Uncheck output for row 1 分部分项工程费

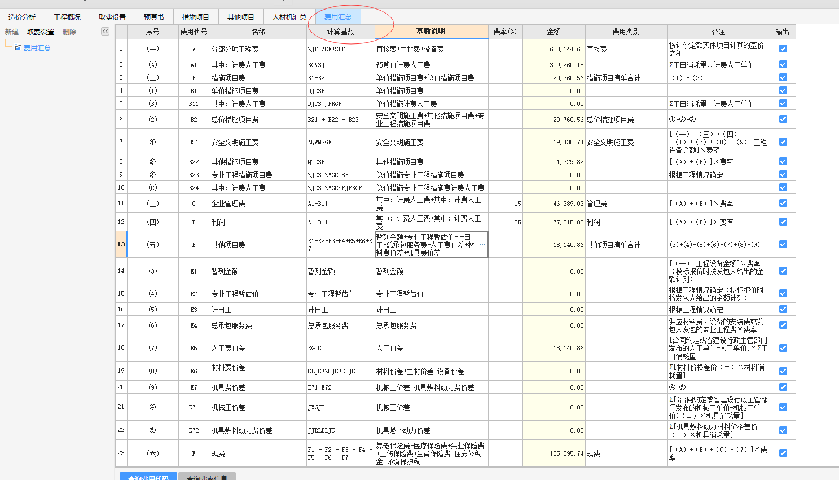click(x=783, y=49)
